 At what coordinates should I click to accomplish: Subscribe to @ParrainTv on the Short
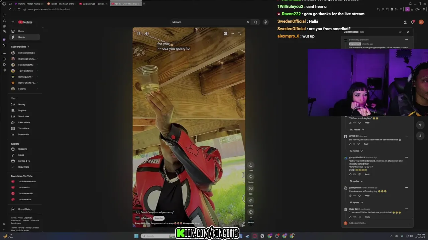(x=159, y=218)
